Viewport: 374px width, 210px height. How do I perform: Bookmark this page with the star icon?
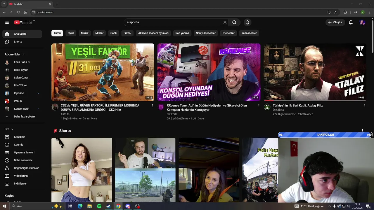click(335, 12)
